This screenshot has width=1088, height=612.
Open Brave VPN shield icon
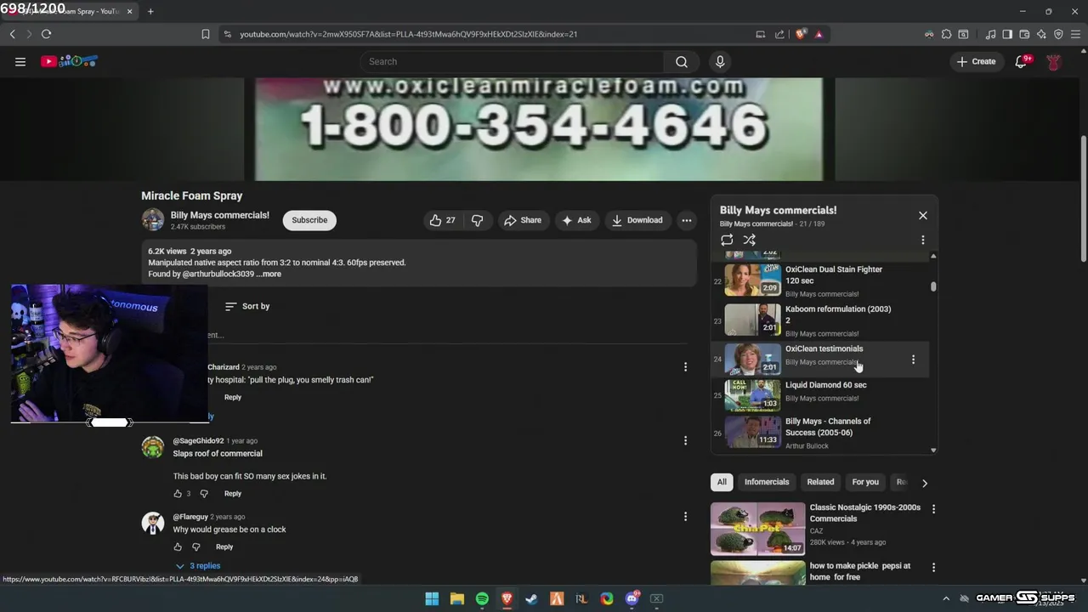point(1058,34)
